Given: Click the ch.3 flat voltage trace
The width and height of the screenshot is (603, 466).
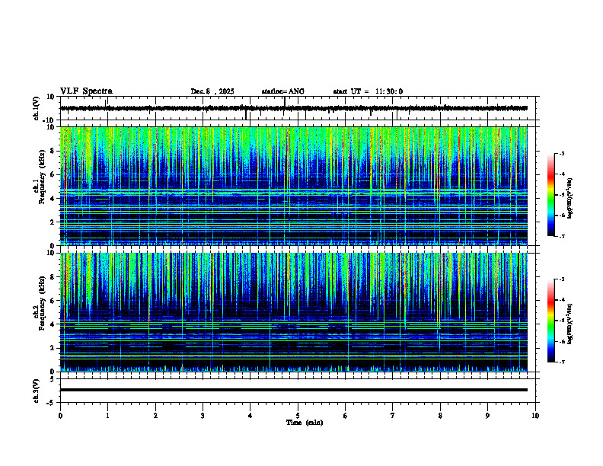Looking at the screenshot, I should tap(294, 390).
